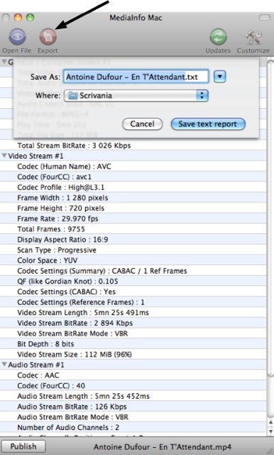Cancel the save dialog
This screenshot has height=455, width=274.
tap(142, 124)
